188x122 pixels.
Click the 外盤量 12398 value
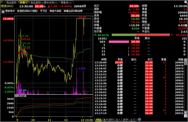182,28
